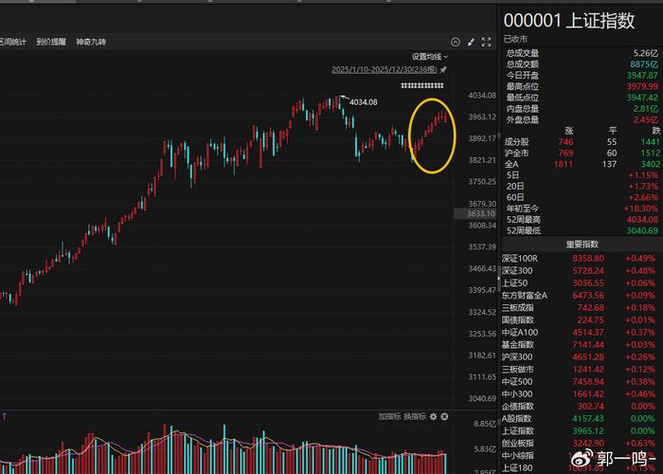Click the 4034.08 high-price label on chart

(x=363, y=102)
